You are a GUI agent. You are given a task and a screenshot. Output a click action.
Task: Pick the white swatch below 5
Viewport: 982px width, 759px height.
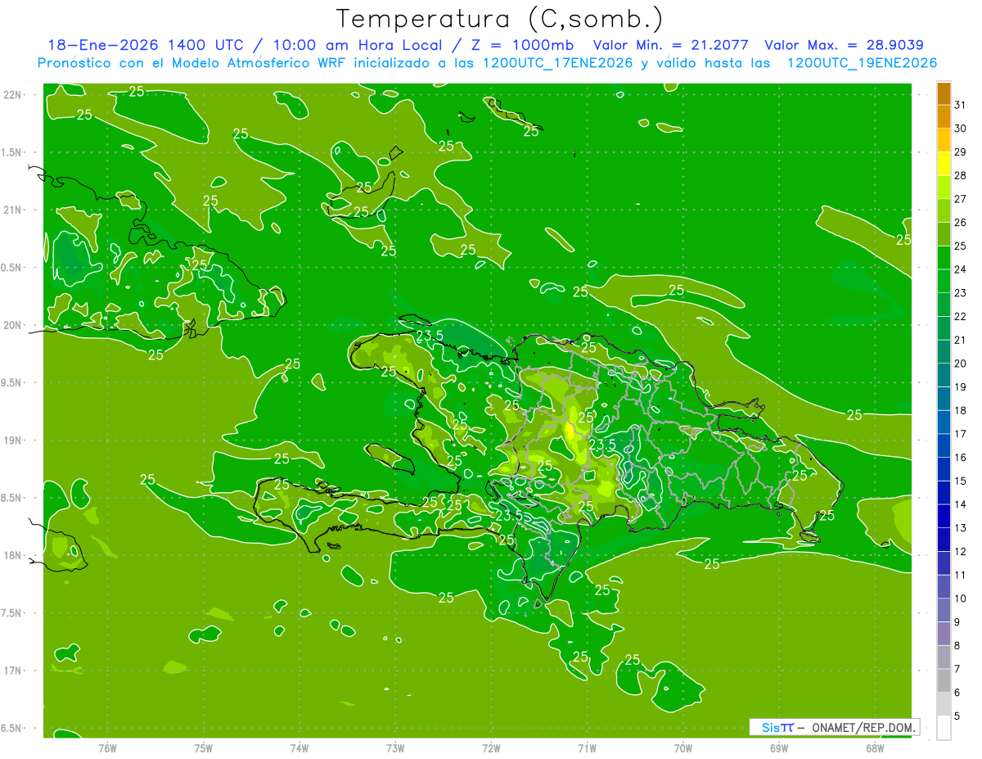[x=944, y=728]
